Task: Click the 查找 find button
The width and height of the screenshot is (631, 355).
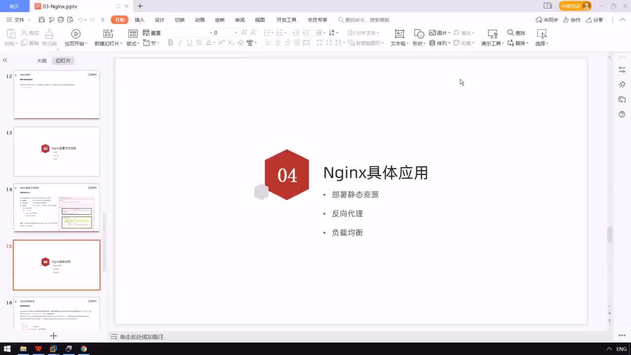Action: [516, 33]
